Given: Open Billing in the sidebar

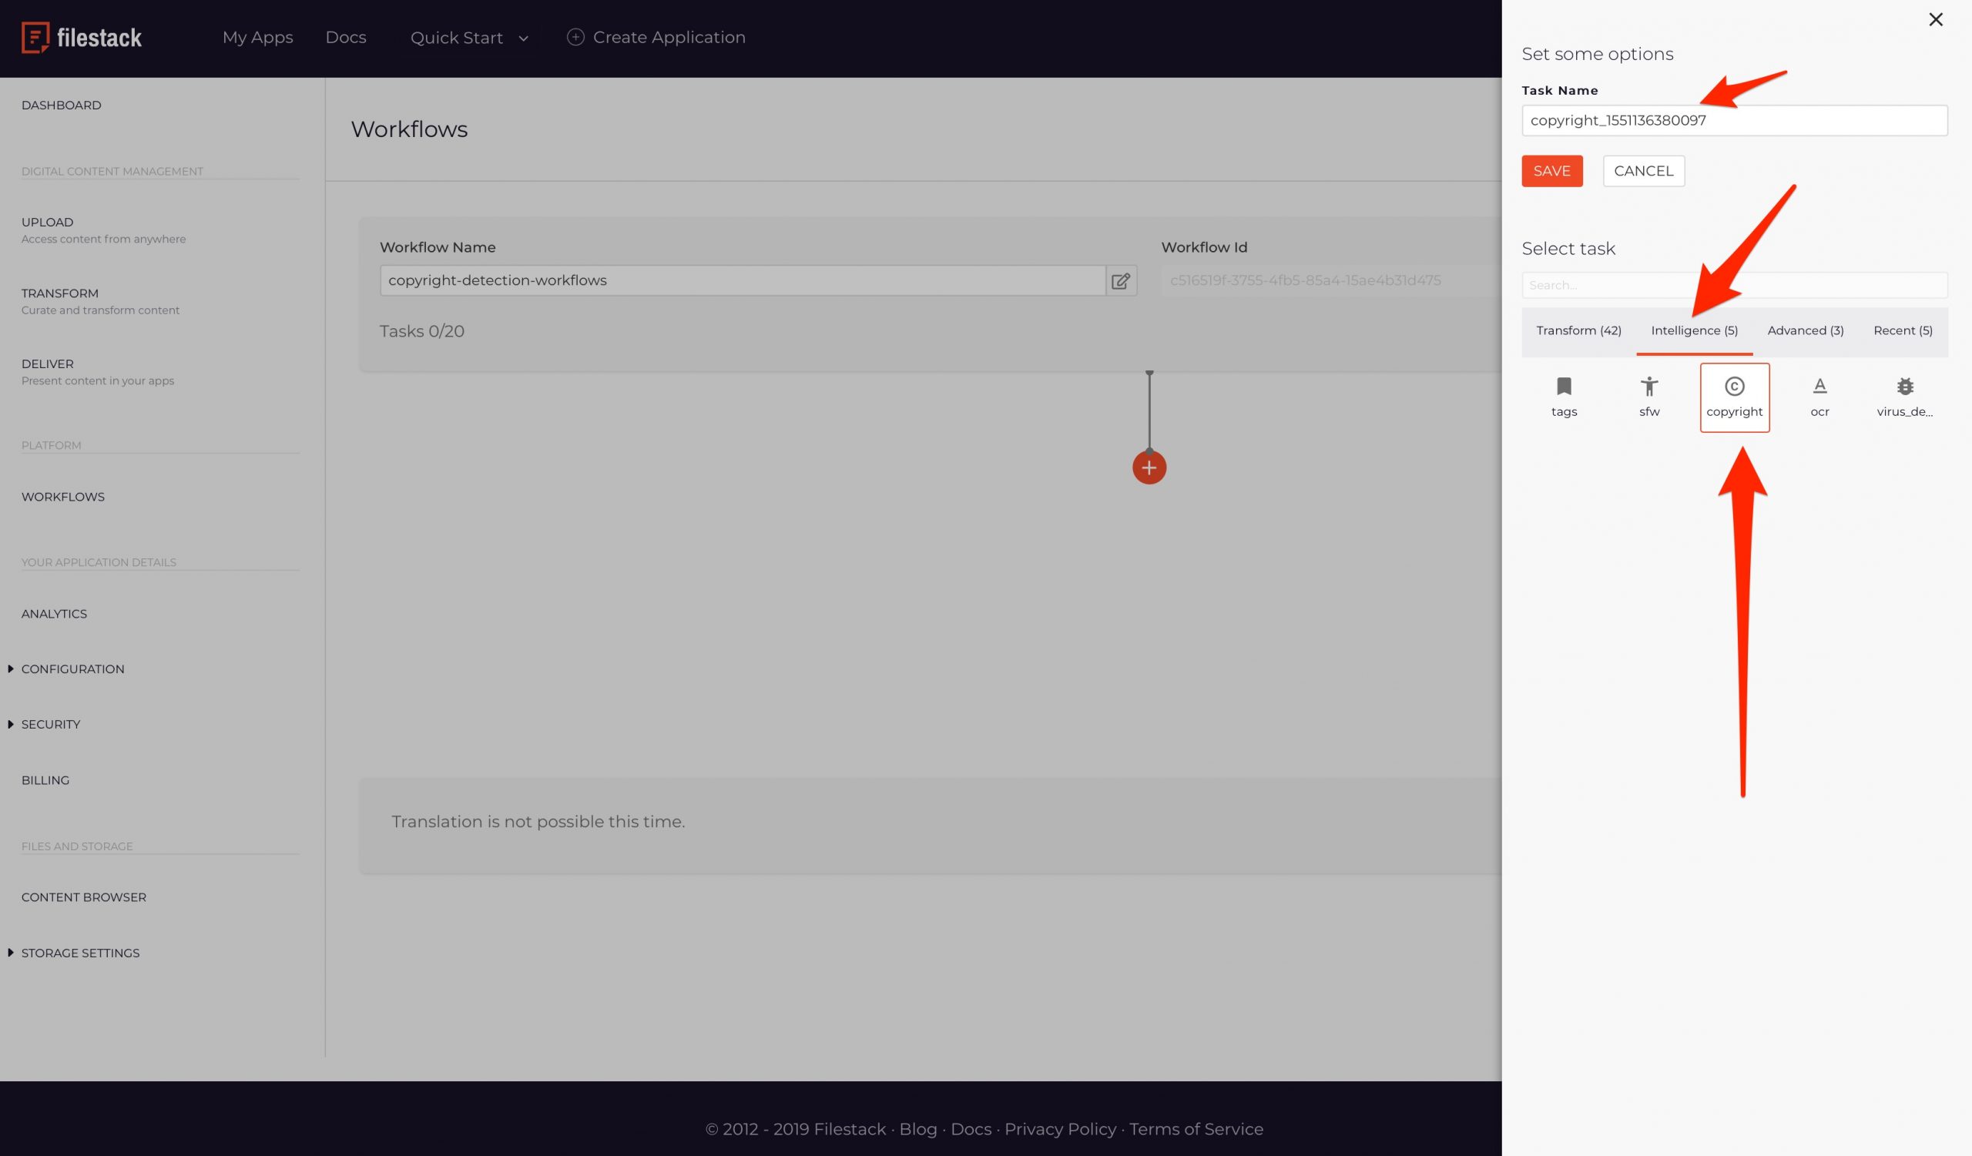Looking at the screenshot, I should 45,780.
